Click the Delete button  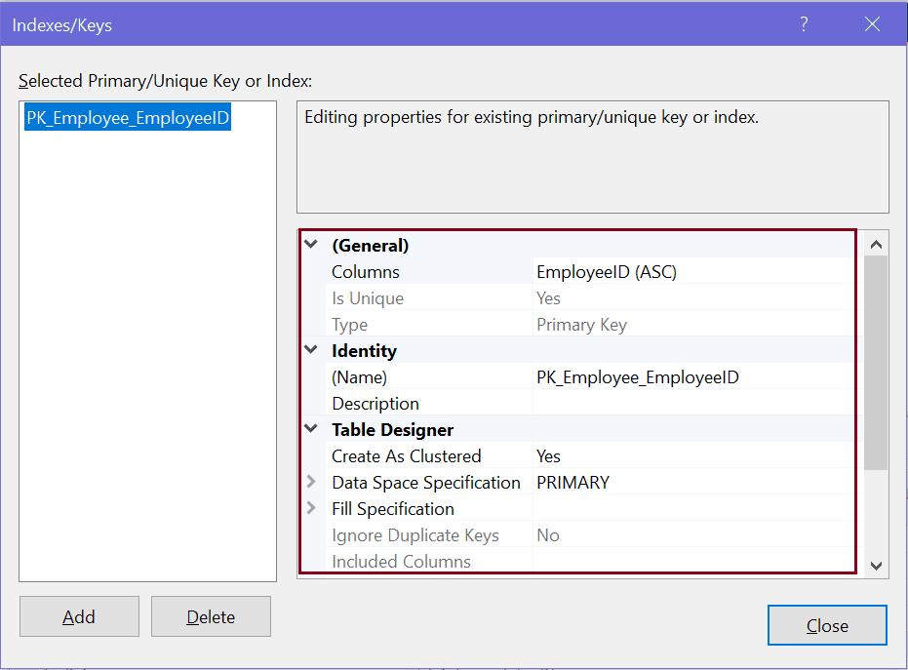pyautogui.click(x=211, y=616)
